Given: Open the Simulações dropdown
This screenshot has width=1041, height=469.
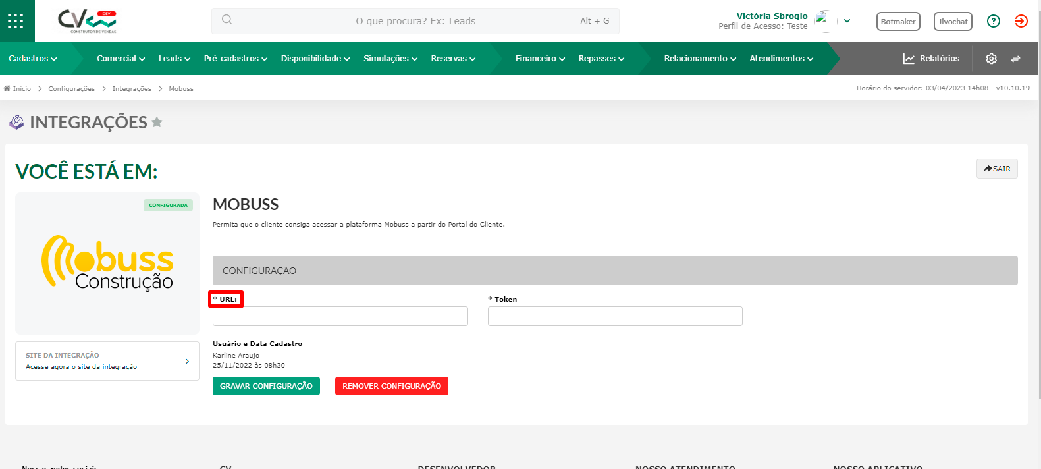Looking at the screenshot, I should pyautogui.click(x=390, y=59).
